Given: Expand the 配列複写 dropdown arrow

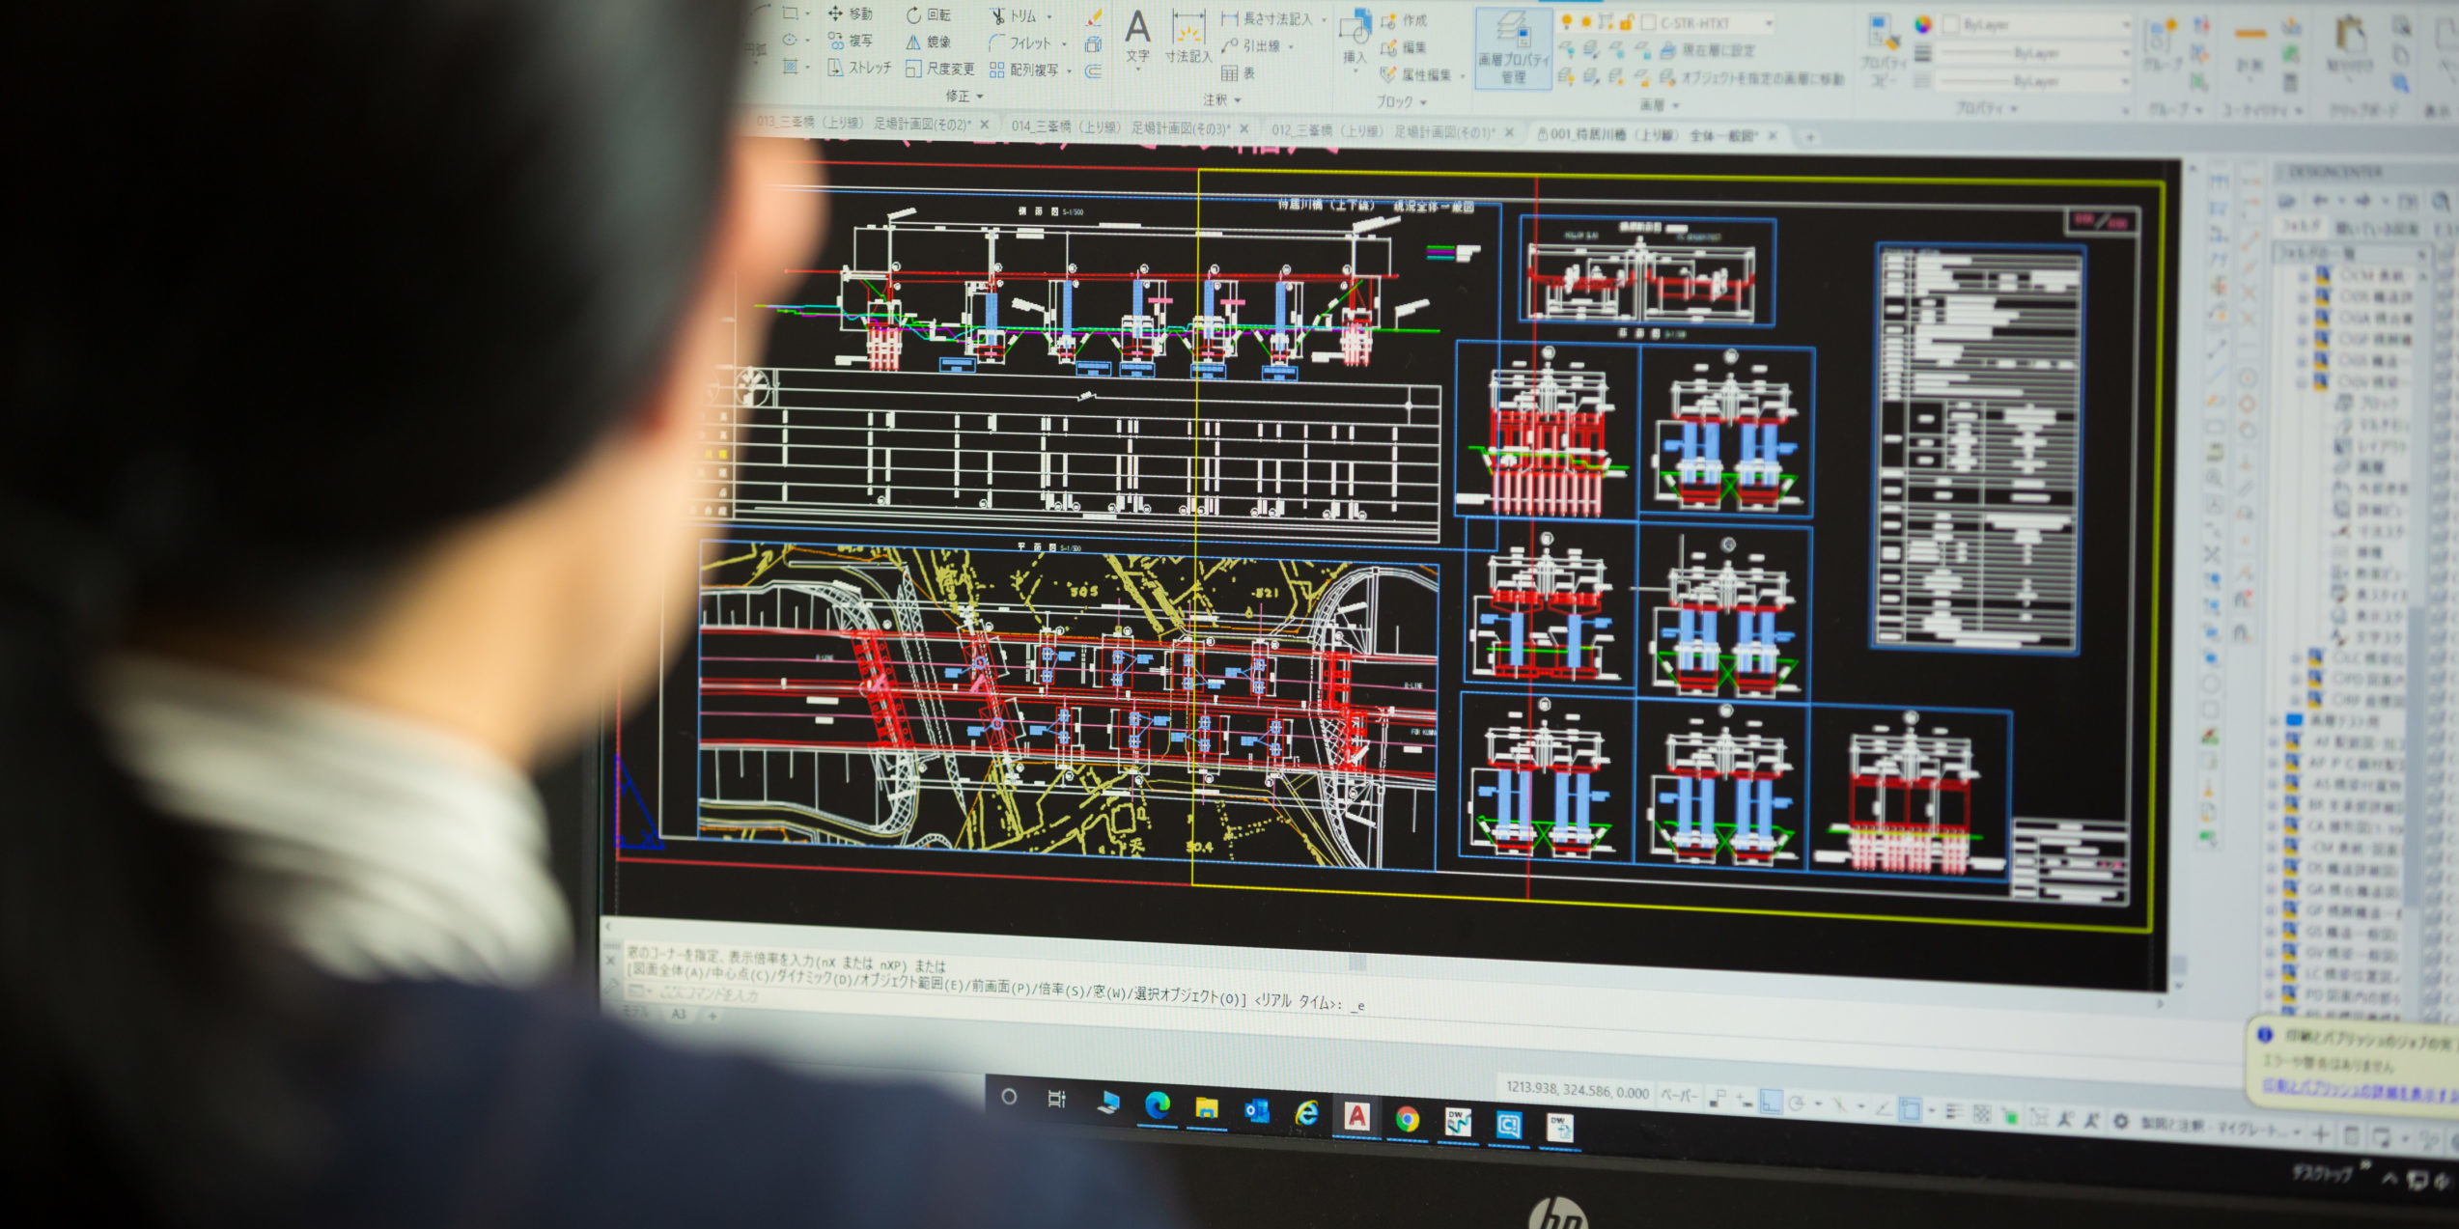Looking at the screenshot, I should (1070, 70).
